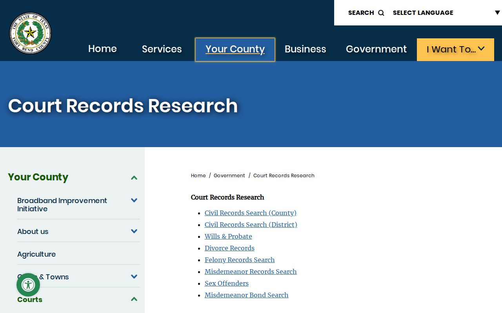The width and height of the screenshot is (502, 313).
Task: Collapse the Your County sidebar section
Action: point(134,178)
